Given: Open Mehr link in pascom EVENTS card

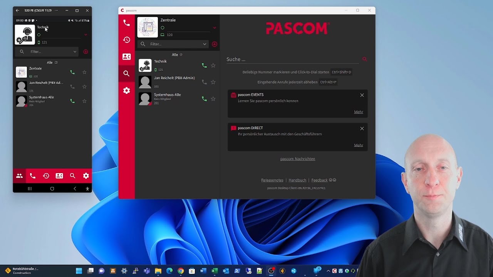Looking at the screenshot, I should coord(359,112).
